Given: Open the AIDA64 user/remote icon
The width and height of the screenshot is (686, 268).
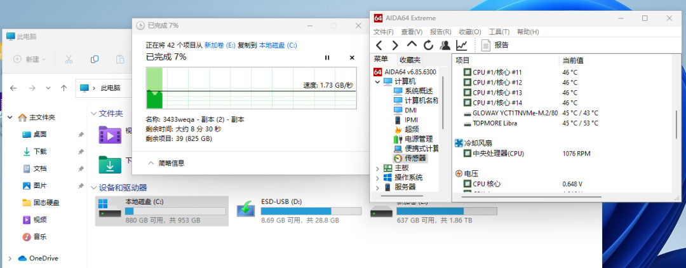Looking at the screenshot, I should [445, 45].
